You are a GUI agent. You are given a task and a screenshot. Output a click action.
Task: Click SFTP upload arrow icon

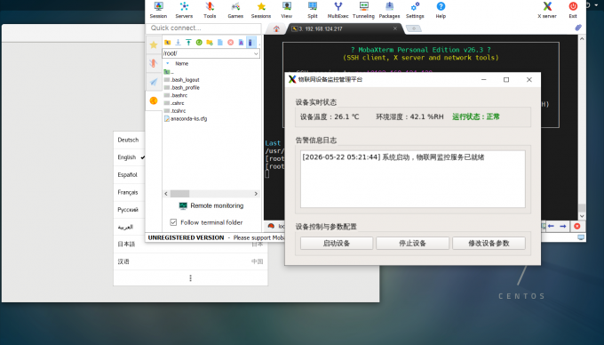point(188,43)
